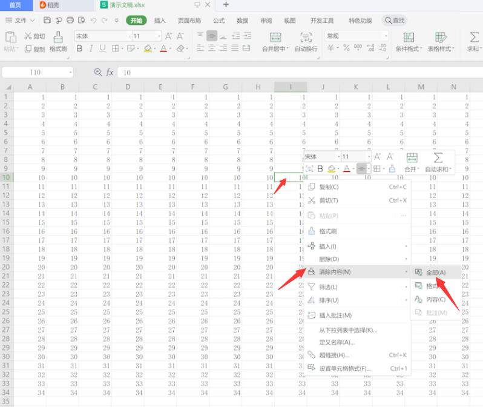Toggle Bold in the ribbon
Viewport: 483px width, 407px height.
click(x=79, y=48)
